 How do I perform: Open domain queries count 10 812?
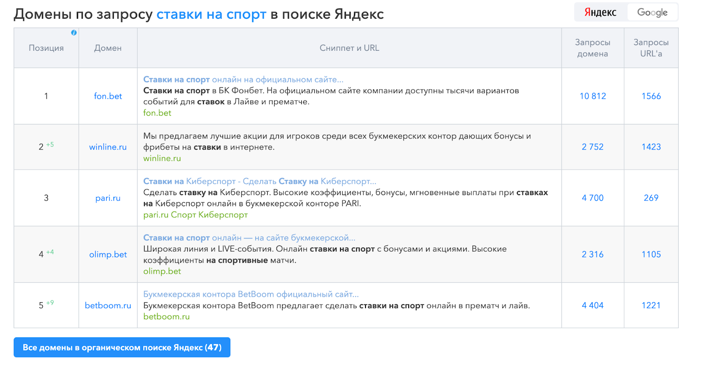coord(593,96)
